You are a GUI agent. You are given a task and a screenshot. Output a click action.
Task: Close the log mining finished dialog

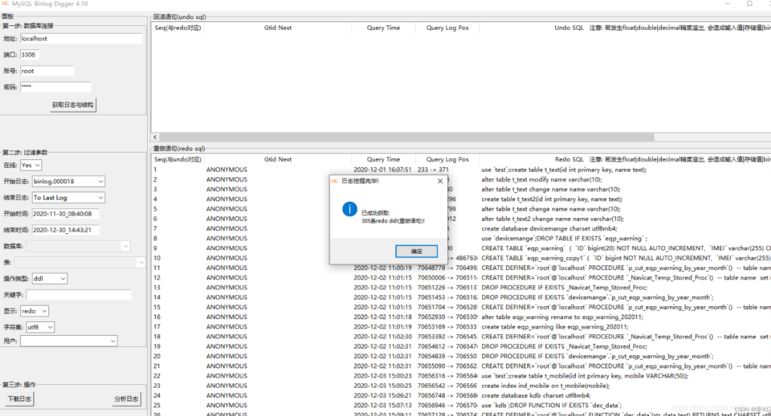coord(440,181)
